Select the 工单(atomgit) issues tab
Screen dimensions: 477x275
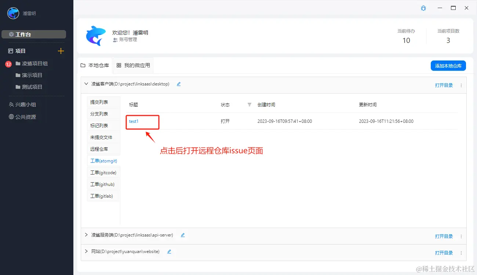103,161
